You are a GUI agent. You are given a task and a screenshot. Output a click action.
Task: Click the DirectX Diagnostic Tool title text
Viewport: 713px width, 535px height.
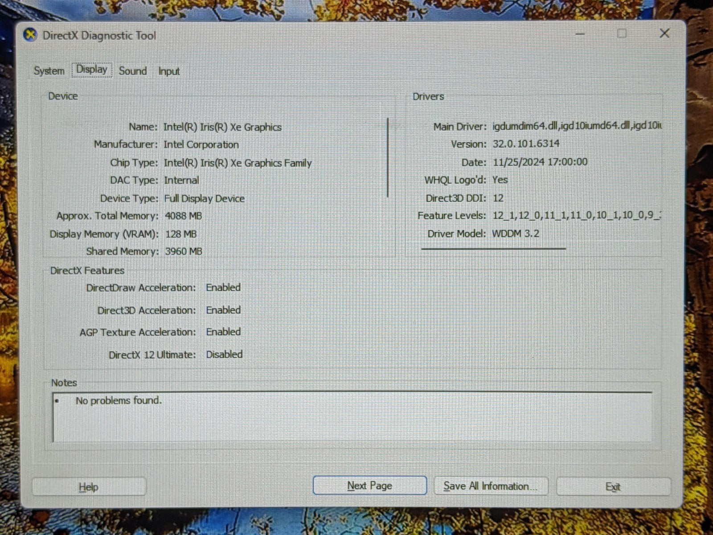click(99, 36)
